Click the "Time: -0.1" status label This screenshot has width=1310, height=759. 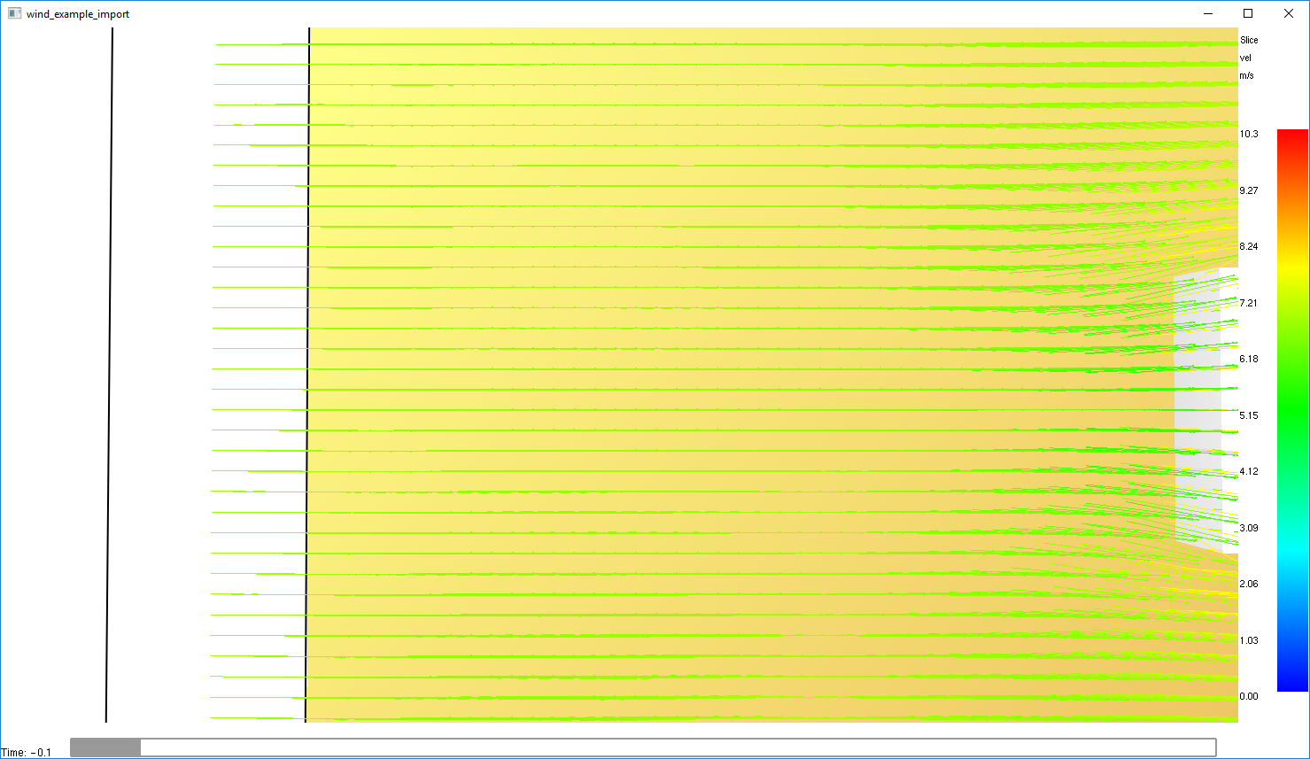(x=27, y=751)
